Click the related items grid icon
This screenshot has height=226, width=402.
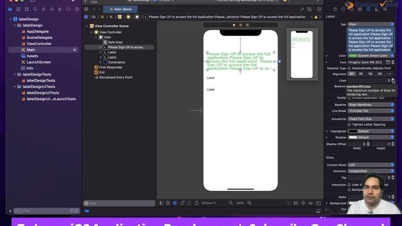pyautogui.click(x=86, y=9)
